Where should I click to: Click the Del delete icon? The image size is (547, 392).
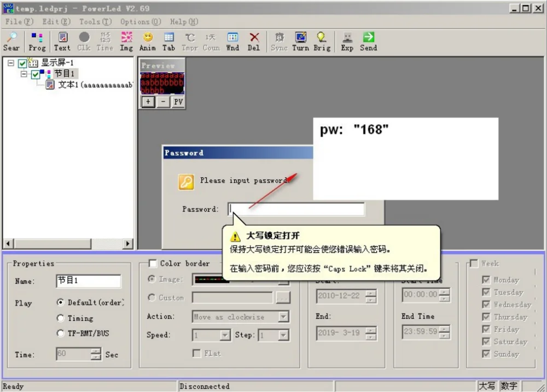point(254,41)
